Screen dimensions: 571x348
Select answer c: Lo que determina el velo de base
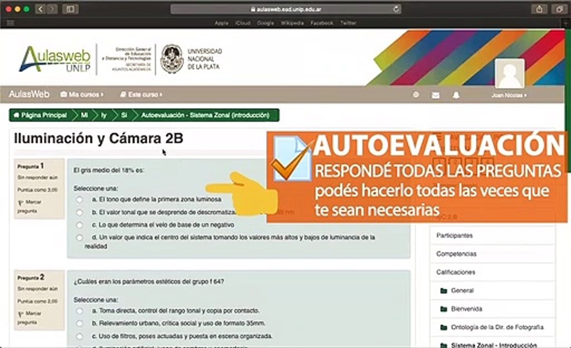(x=79, y=225)
